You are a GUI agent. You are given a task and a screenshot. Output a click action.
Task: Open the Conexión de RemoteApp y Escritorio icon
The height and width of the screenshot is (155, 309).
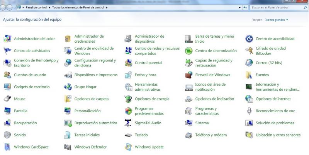pyautogui.click(x=7, y=63)
